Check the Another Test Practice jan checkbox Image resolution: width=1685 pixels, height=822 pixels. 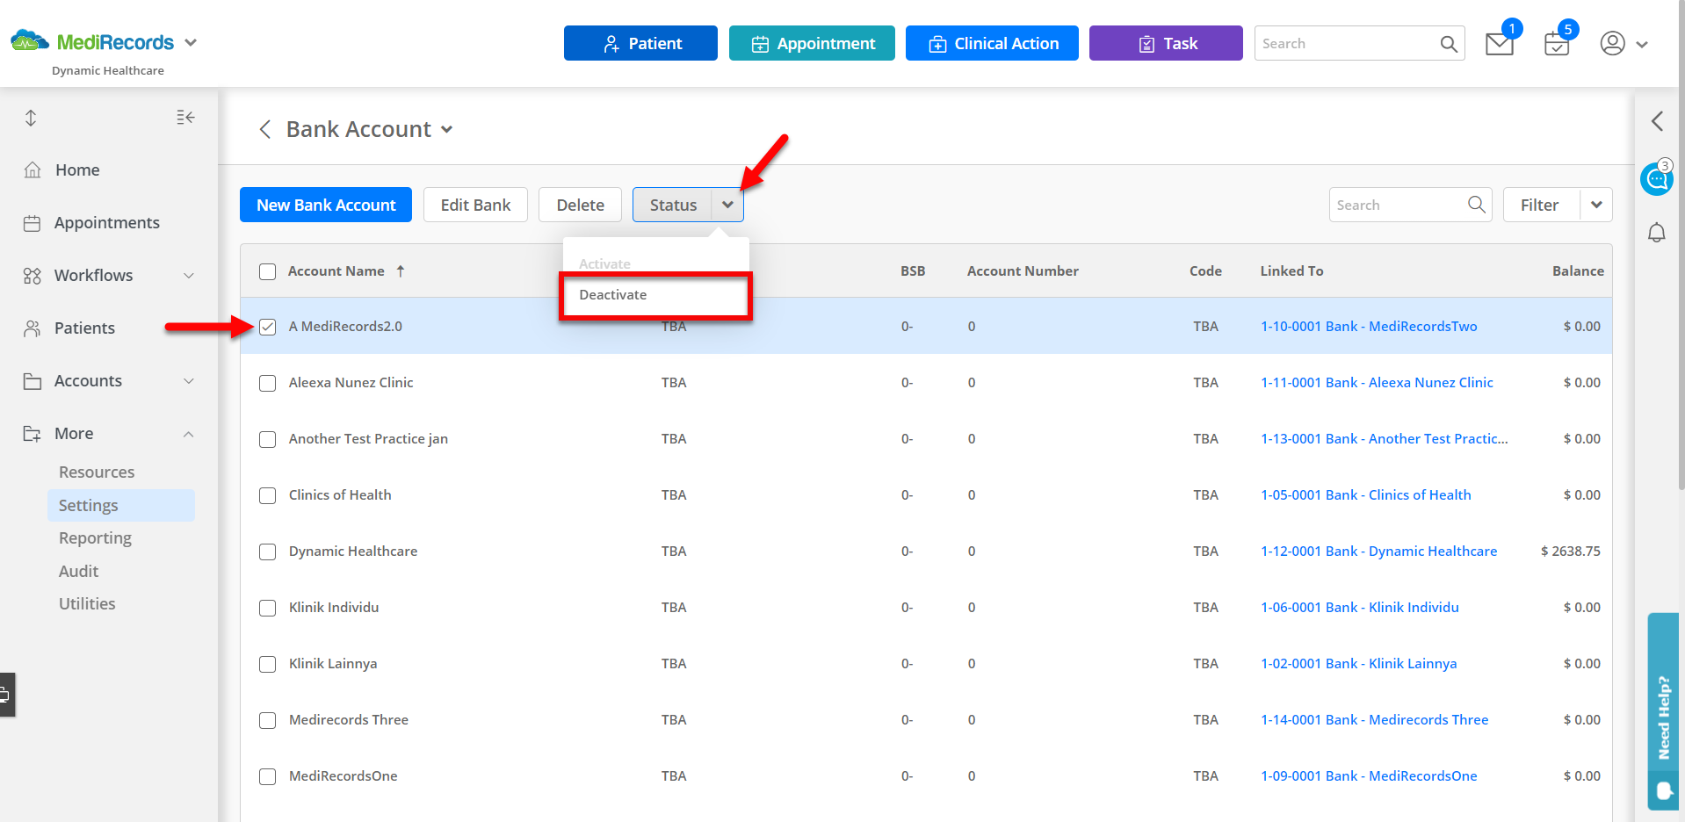pos(268,439)
